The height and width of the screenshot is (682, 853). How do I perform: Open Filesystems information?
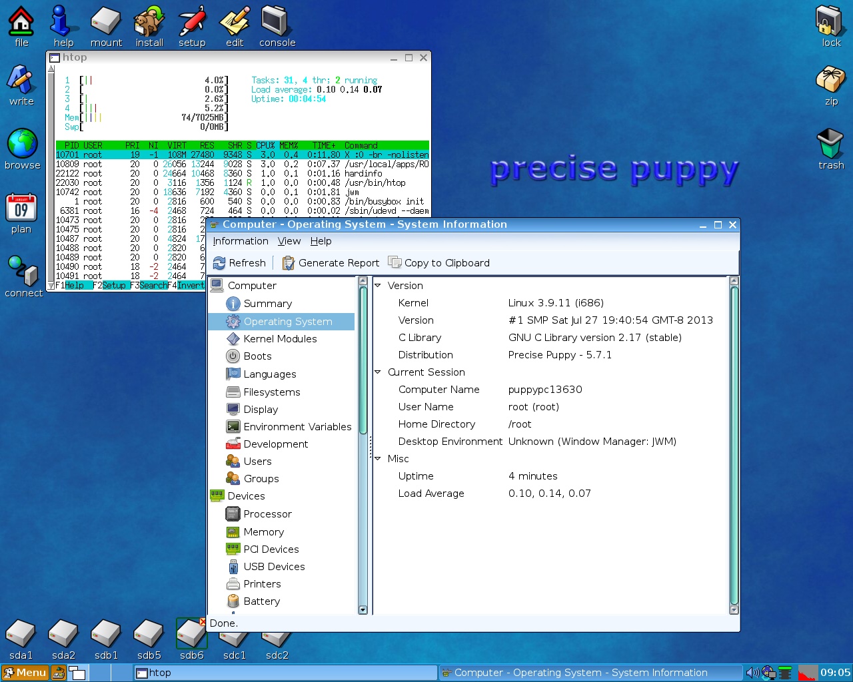tap(271, 392)
